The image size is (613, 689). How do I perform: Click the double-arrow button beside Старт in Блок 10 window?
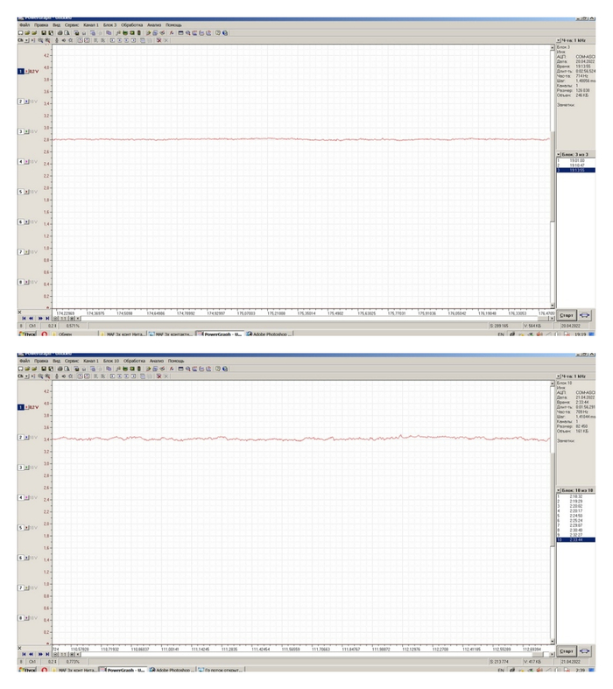click(584, 651)
